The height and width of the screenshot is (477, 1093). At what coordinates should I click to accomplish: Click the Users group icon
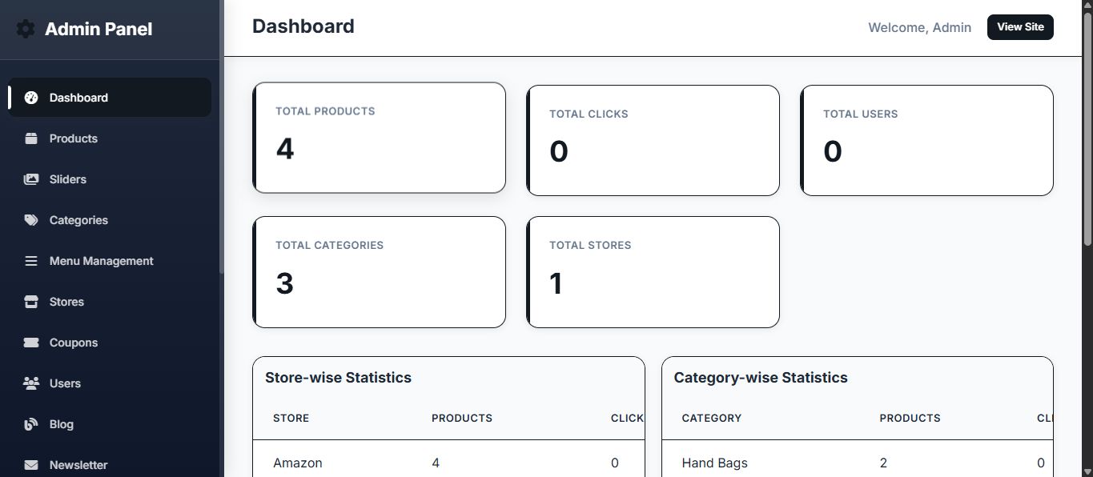click(x=31, y=383)
